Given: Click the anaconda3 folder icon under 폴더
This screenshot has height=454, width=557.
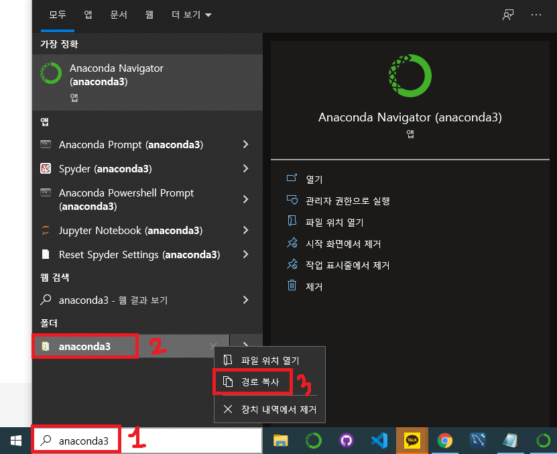Looking at the screenshot, I should pyautogui.click(x=46, y=346).
